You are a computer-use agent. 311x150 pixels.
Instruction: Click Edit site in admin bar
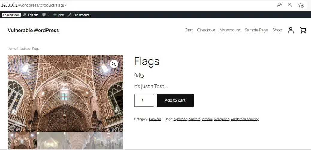(31, 15)
